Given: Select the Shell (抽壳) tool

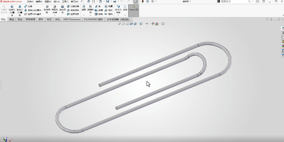Looking at the screenshot, I should (x=98, y=14).
